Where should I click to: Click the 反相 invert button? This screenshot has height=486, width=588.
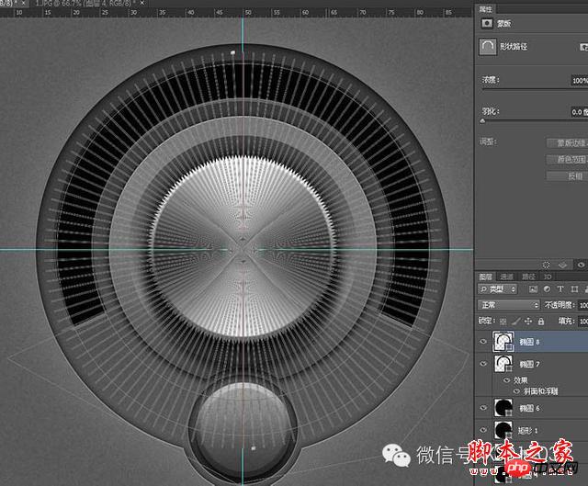tap(568, 175)
